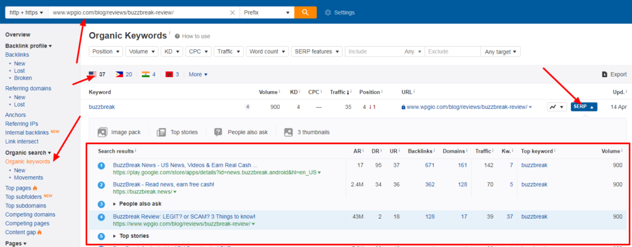
Task: Open the SERP features filter dropdown
Action: pyautogui.click(x=317, y=52)
